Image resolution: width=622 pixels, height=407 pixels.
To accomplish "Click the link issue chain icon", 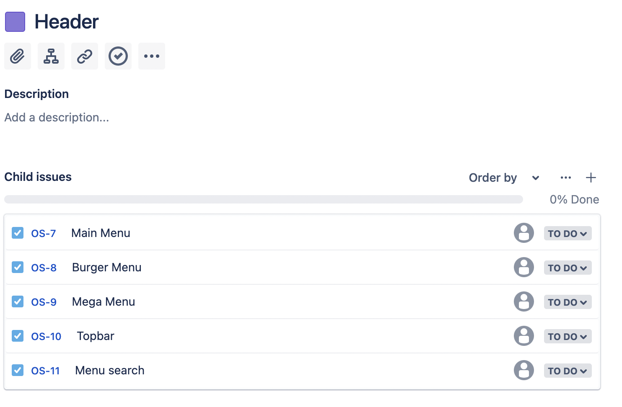I will coord(85,56).
